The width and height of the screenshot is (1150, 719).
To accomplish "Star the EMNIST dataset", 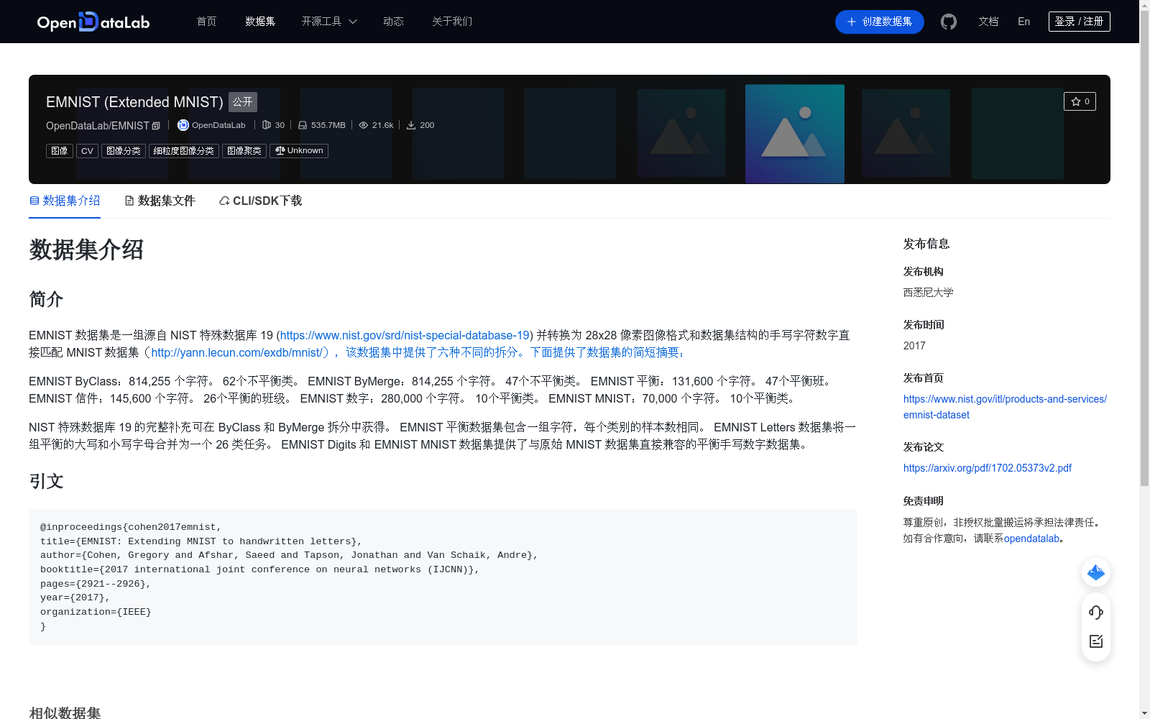I will coord(1080,101).
